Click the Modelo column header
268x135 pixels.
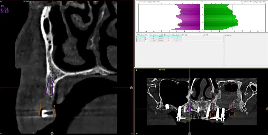click(161, 35)
